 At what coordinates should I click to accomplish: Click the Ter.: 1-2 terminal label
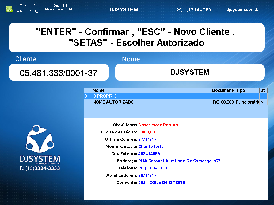pos(28,6)
